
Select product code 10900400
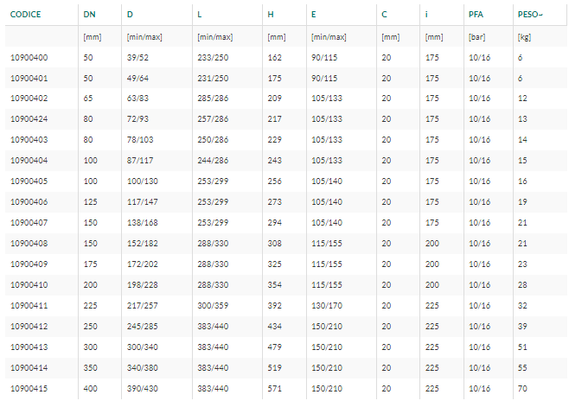[29, 58]
